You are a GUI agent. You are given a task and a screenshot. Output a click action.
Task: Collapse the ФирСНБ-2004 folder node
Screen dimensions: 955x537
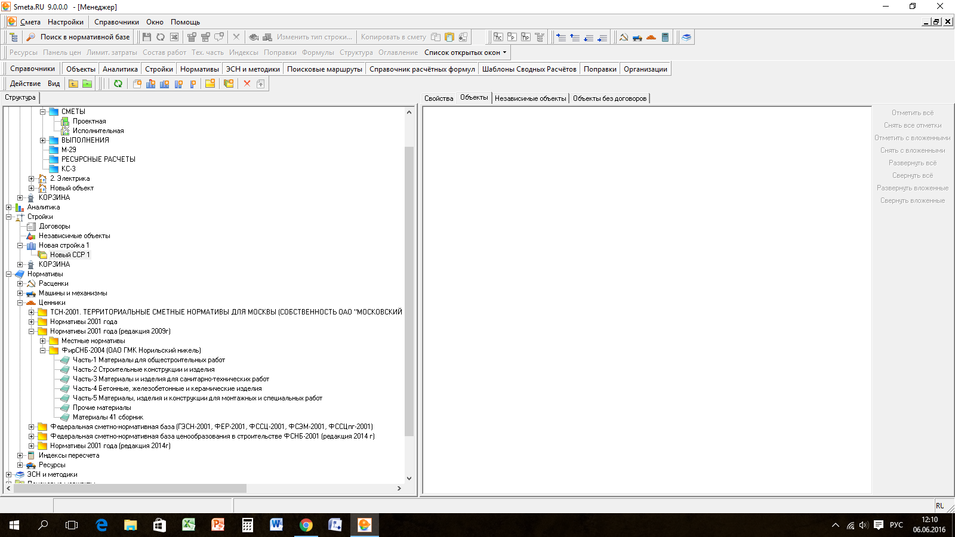click(x=43, y=350)
